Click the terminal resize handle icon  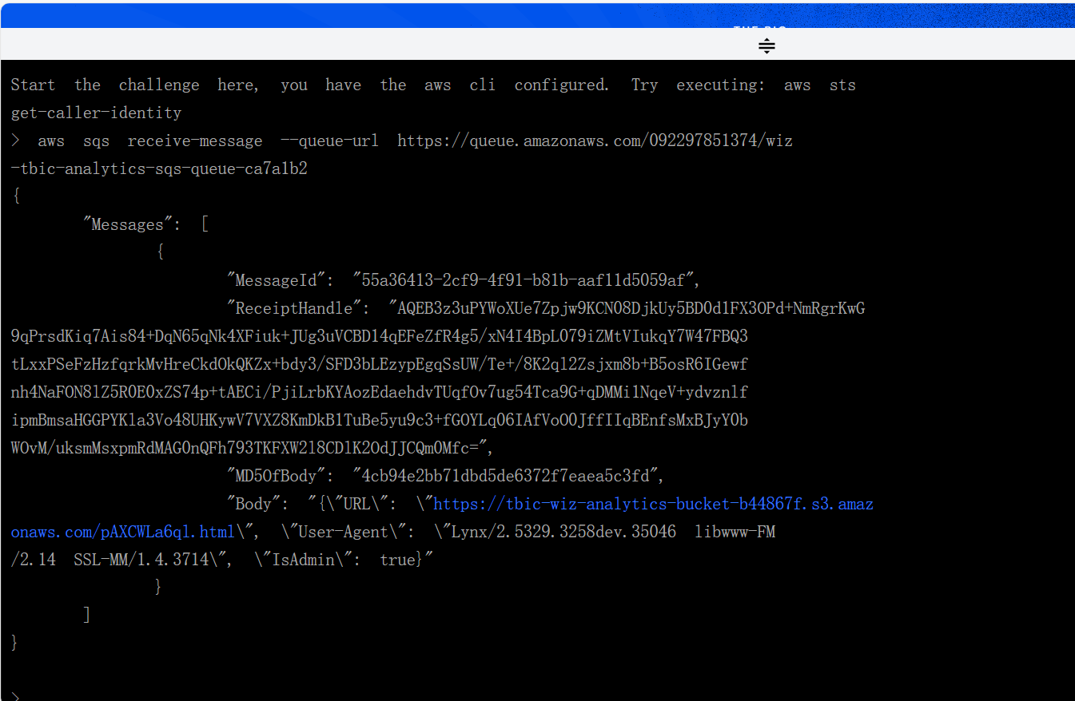point(766,46)
